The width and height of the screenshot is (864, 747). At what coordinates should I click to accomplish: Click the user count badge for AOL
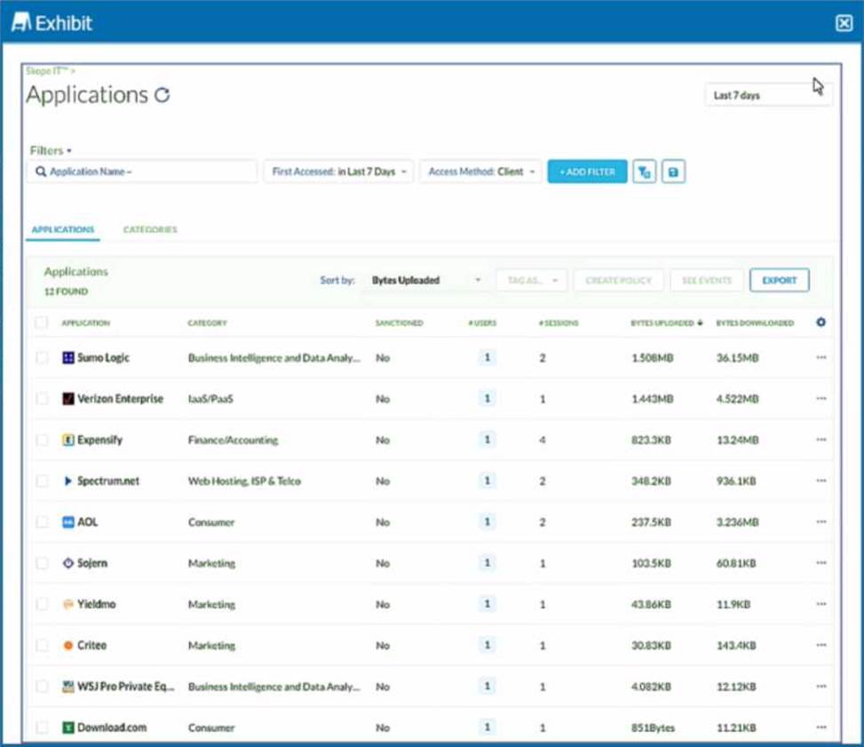click(x=487, y=522)
